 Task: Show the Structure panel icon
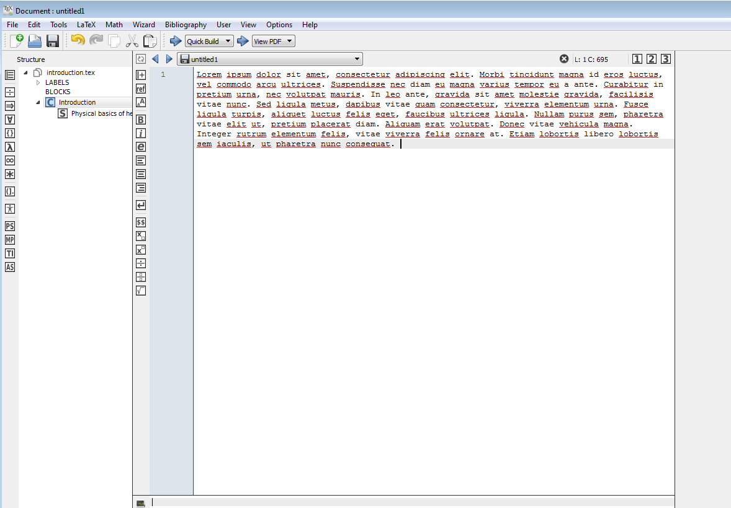click(10, 75)
